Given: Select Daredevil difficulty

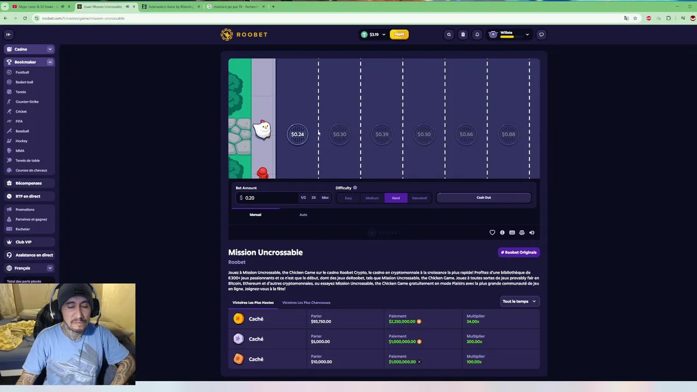Looking at the screenshot, I should pyautogui.click(x=419, y=198).
